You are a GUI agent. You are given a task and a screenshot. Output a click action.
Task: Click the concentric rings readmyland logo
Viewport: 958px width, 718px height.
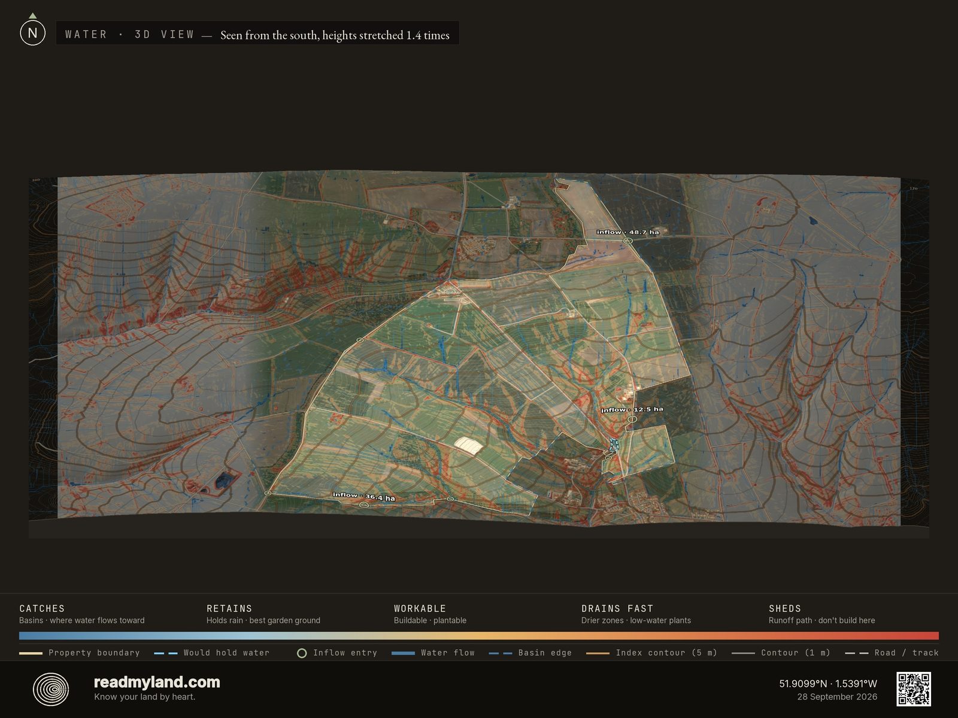[x=51, y=689]
